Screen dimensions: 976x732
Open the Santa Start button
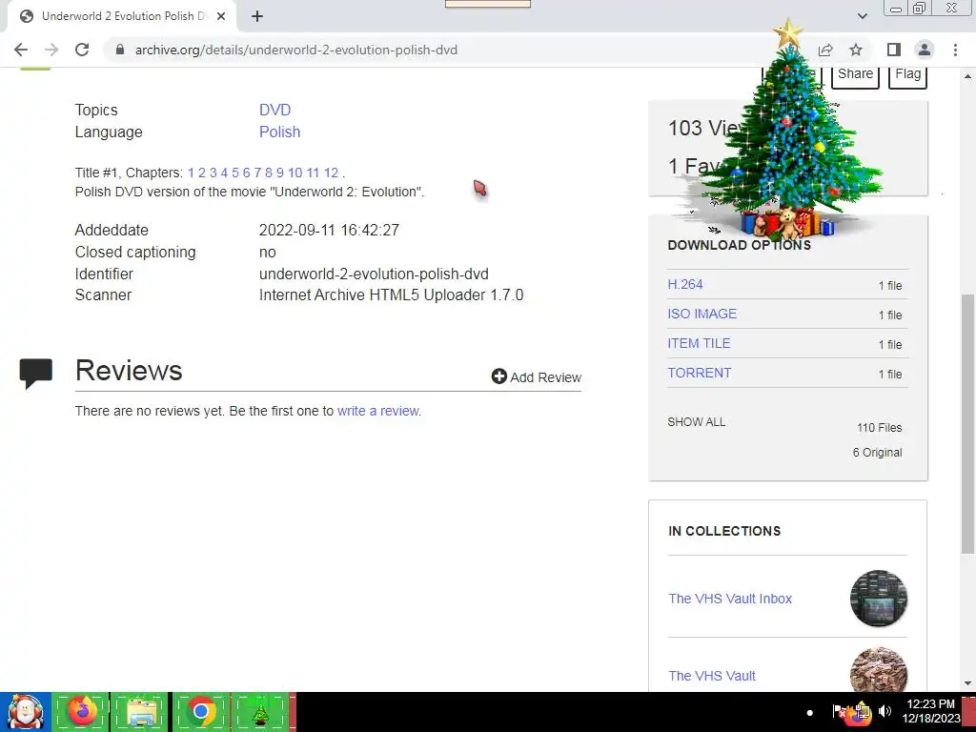[26, 712]
